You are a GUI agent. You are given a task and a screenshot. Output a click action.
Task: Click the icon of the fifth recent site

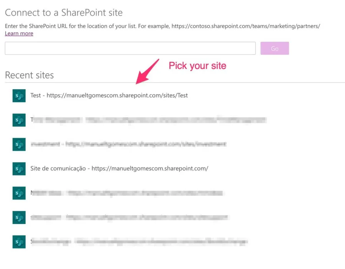pos(19,193)
